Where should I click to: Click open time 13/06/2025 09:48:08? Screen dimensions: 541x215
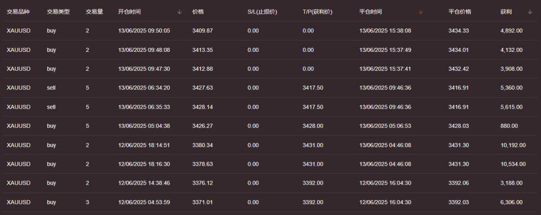click(x=144, y=50)
